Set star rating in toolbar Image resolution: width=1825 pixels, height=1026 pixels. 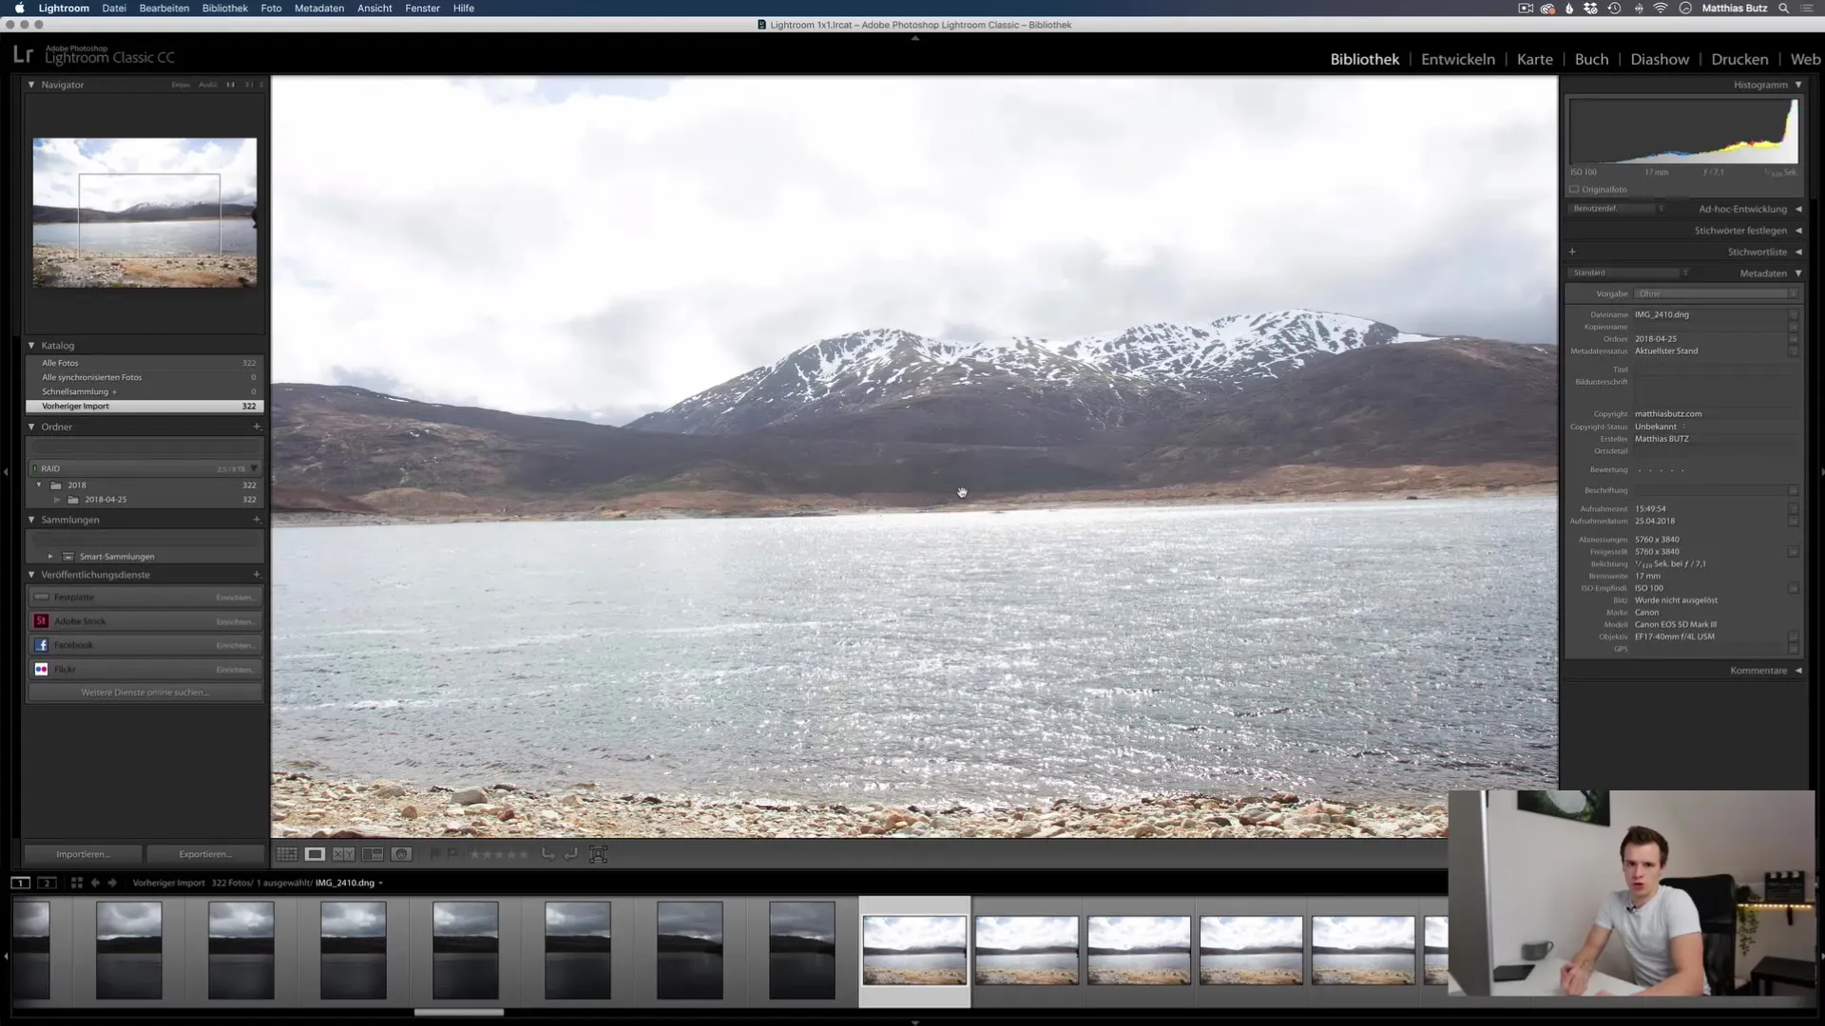[499, 854]
